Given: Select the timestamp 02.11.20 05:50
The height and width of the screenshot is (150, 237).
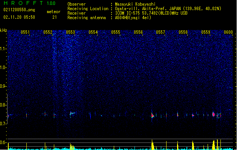Looking at the screenshot, I should 19,17.
